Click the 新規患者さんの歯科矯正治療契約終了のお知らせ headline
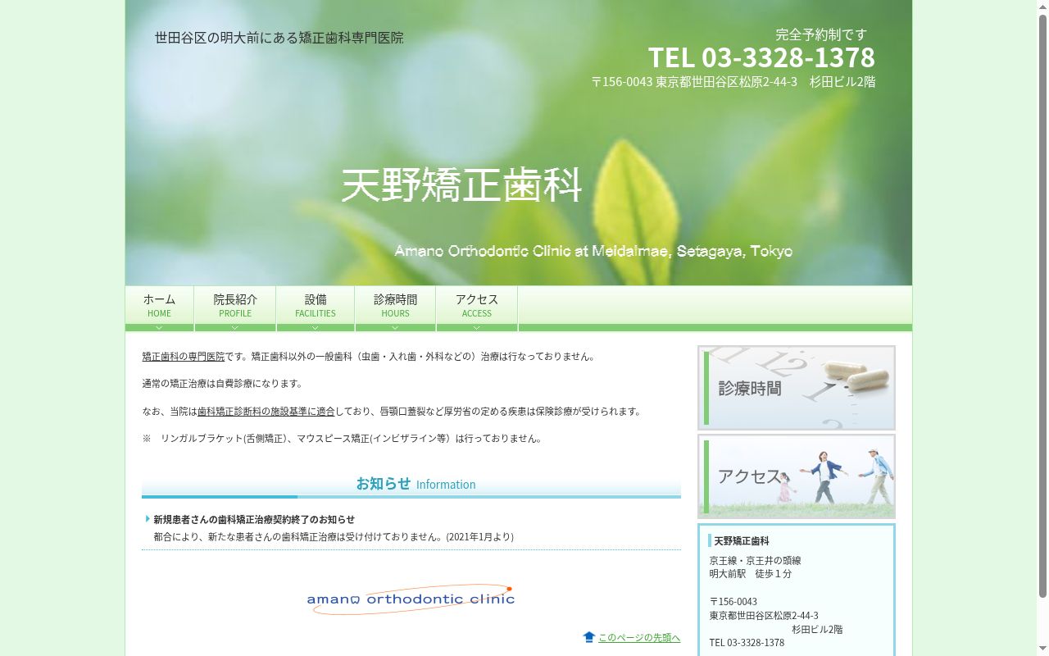This screenshot has width=1049, height=656. tap(254, 520)
